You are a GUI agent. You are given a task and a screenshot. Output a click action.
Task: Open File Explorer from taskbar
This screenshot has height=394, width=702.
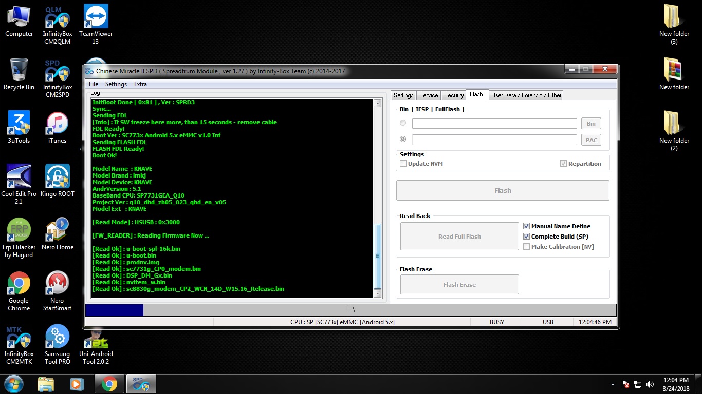(x=46, y=384)
